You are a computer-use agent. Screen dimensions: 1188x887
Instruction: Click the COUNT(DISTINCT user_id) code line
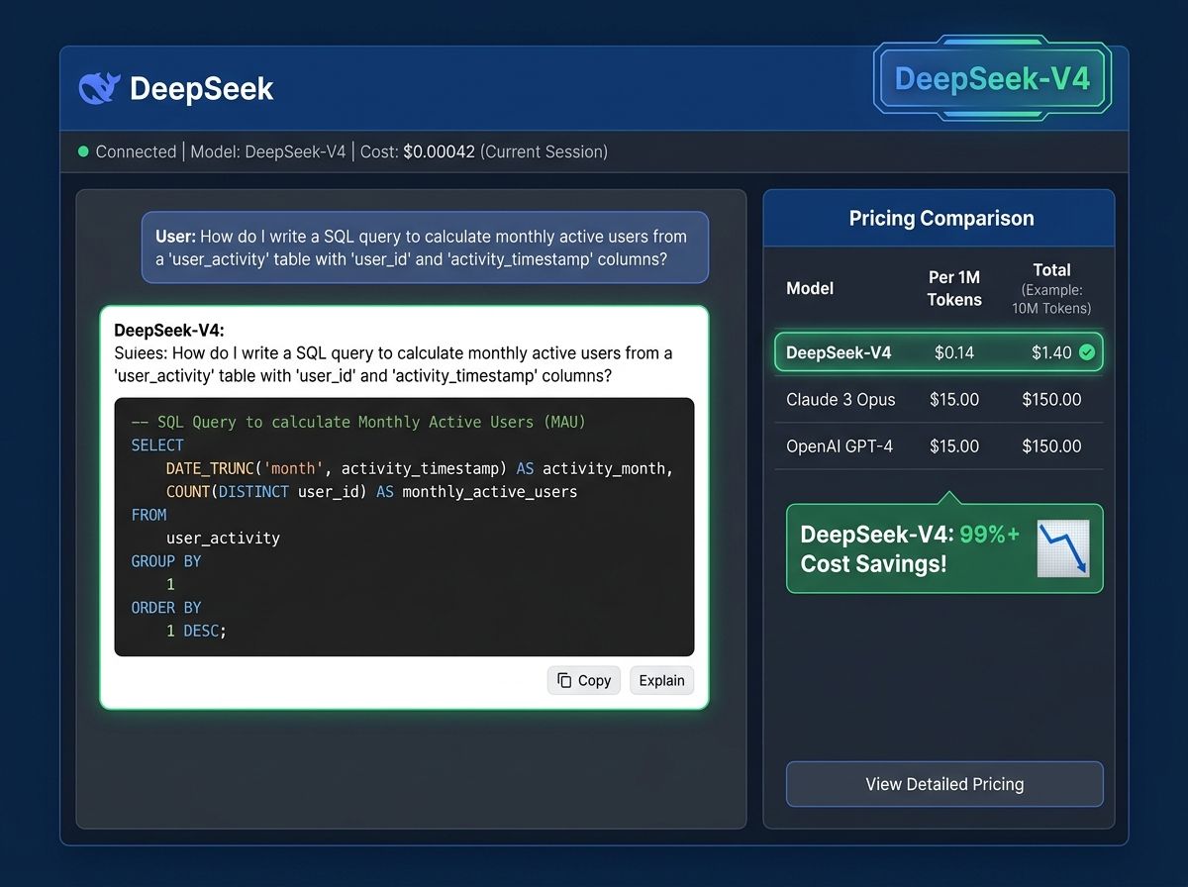(371, 491)
